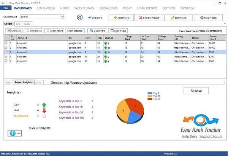The height and width of the screenshot is (156, 228).
Task: Click the blue Top 3 legend swatch
Action: (150, 93)
